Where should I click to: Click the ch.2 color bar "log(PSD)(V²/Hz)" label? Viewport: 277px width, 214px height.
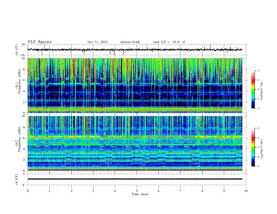[262, 149]
